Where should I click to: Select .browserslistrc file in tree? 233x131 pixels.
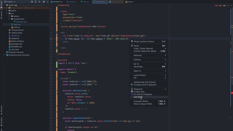point(17,30)
